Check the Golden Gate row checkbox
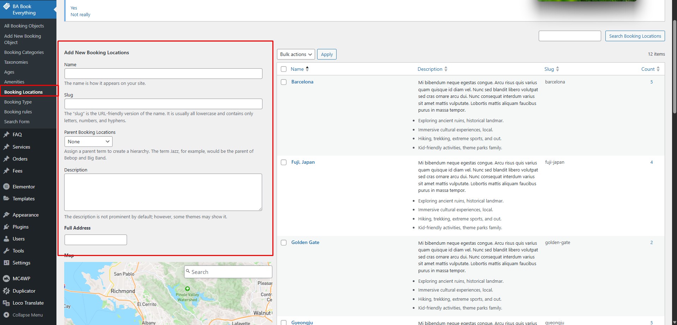This screenshot has width=677, height=325. point(284,243)
